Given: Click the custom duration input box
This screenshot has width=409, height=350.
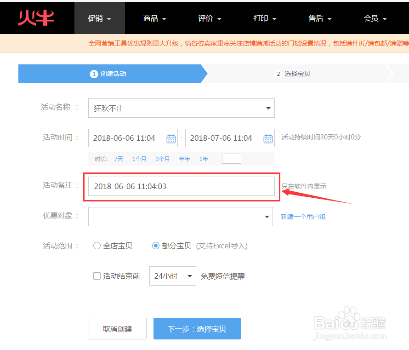Looking at the screenshot, I should (x=232, y=159).
